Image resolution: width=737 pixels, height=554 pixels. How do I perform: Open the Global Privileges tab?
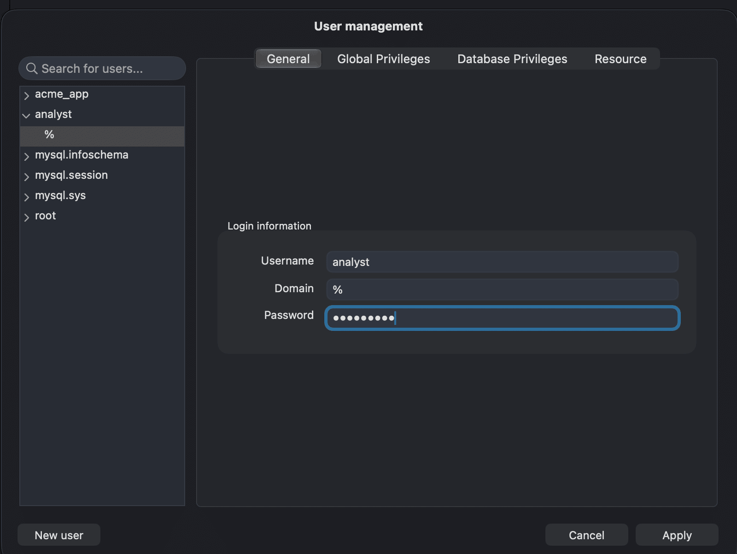pyautogui.click(x=383, y=59)
